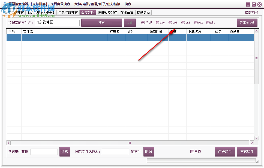This screenshot has width=264, height=168.
Task: Maximize the application window
Action: (254, 5)
